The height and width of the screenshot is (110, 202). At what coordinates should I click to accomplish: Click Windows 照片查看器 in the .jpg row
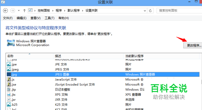click(140, 74)
